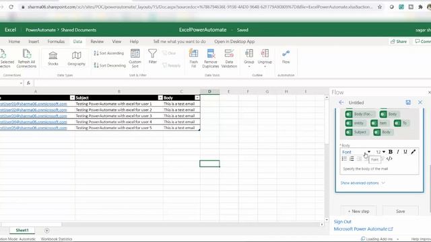
Task: Click the browser reload icon
Action: click(11, 7)
